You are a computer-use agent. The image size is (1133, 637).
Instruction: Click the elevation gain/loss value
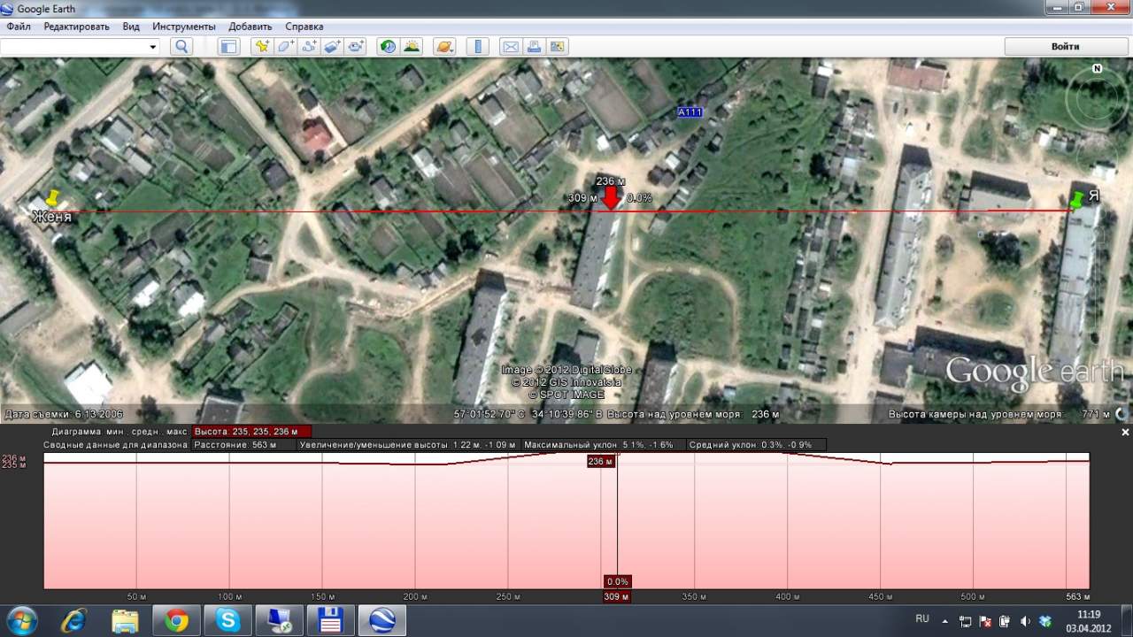(x=408, y=445)
